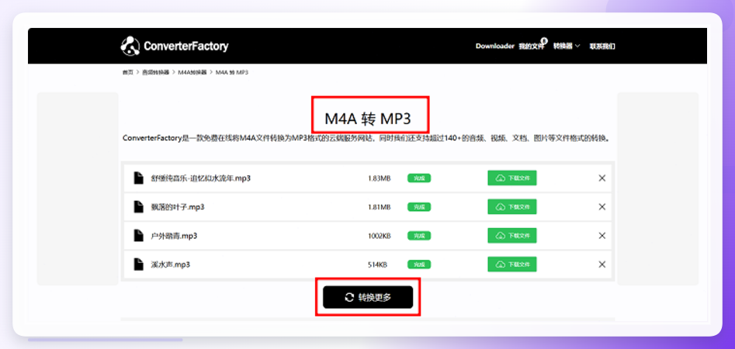This screenshot has height=349, width=735.
Task: Click the ConverterFactory logo icon
Action: 130,46
